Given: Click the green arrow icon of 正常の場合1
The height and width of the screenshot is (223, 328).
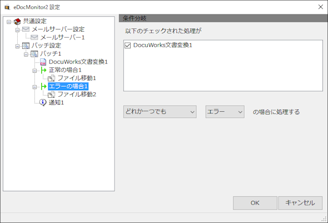Looking at the screenshot, I should click(x=43, y=70).
